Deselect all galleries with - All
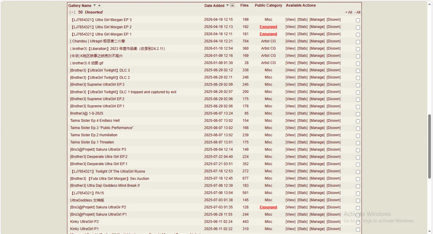Image resolution: width=433 pixels, height=234 pixels. click(x=357, y=13)
